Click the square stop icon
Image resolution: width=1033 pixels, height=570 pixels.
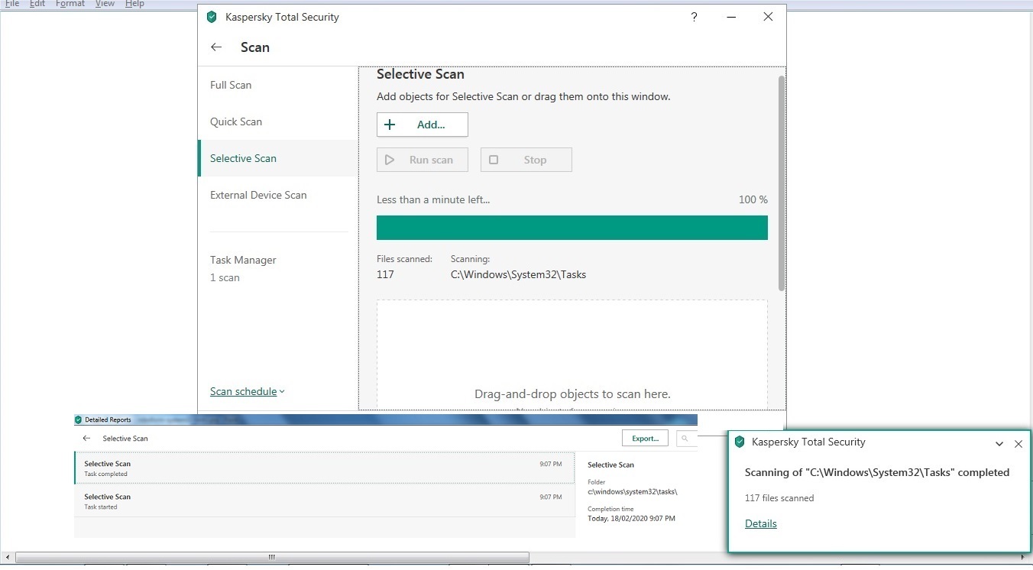tap(494, 160)
